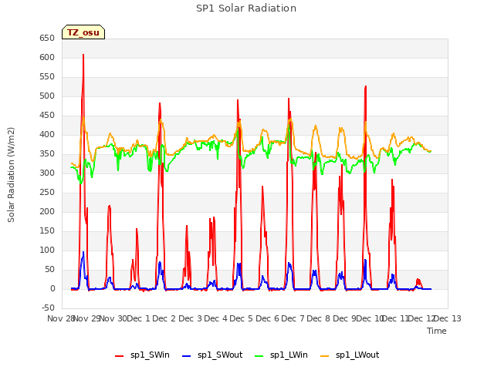Screen dimensions: 494x370
Task: Click the Solar Radiation (W/m2) axis label
Action: click(11, 175)
